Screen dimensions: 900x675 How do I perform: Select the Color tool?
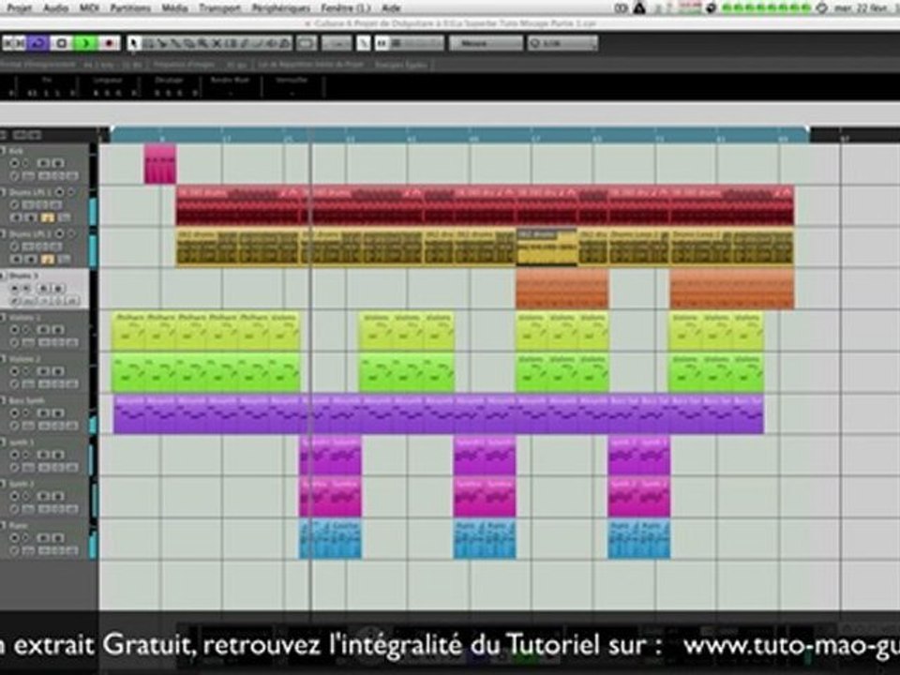(x=285, y=43)
